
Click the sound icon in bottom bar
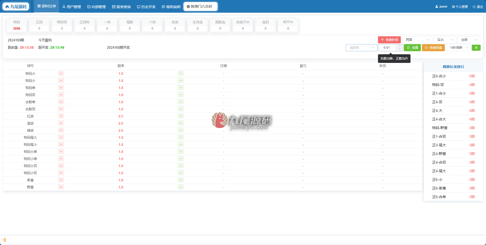(4, 240)
